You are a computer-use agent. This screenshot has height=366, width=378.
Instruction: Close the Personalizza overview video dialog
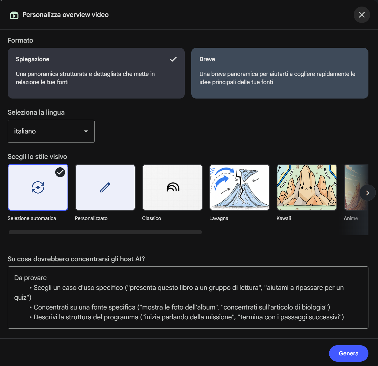tap(362, 15)
